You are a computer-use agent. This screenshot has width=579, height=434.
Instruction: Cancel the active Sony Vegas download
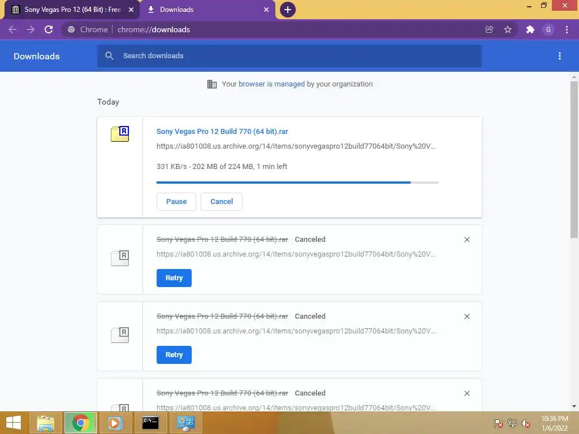(x=222, y=202)
